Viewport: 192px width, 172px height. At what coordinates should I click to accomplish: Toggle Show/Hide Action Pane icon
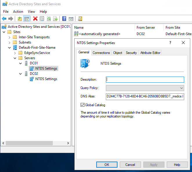(71, 19)
